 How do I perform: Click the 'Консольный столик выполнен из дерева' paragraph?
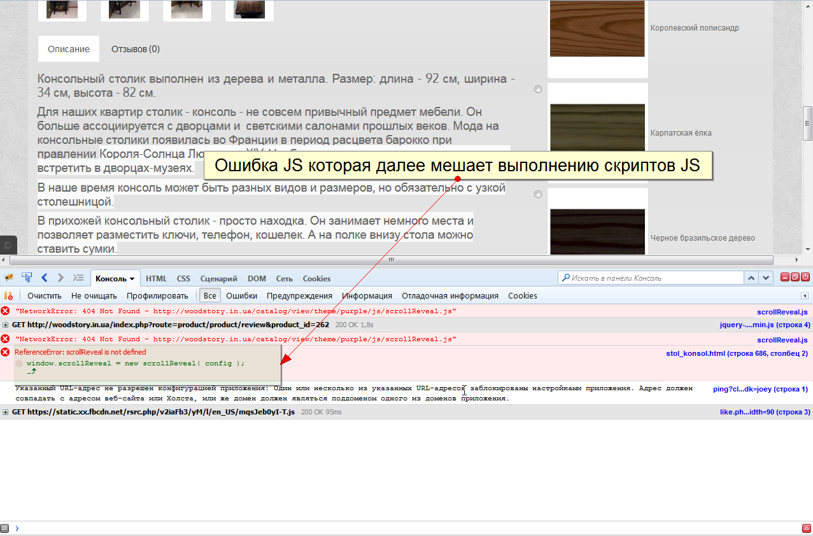point(276,86)
